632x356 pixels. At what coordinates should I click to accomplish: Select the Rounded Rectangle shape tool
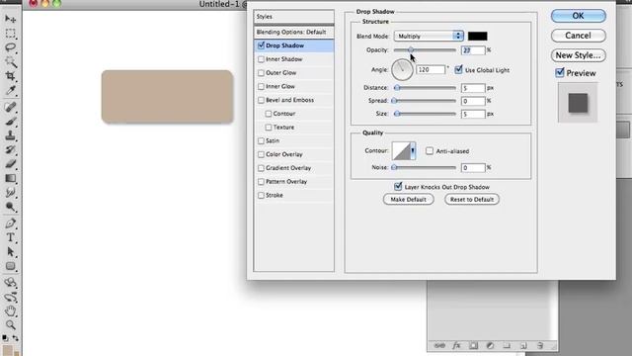click(x=11, y=266)
